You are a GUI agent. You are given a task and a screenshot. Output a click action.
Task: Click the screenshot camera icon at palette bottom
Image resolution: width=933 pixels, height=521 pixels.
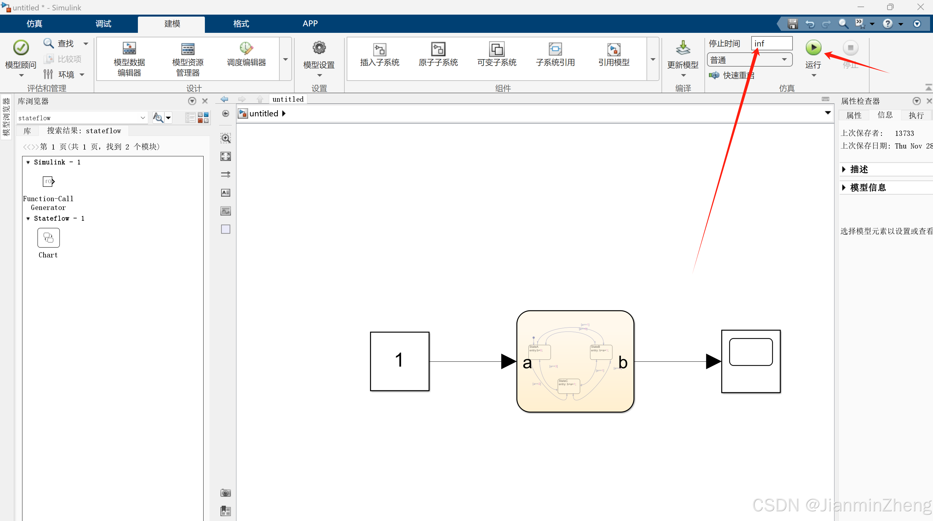(x=226, y=493)
